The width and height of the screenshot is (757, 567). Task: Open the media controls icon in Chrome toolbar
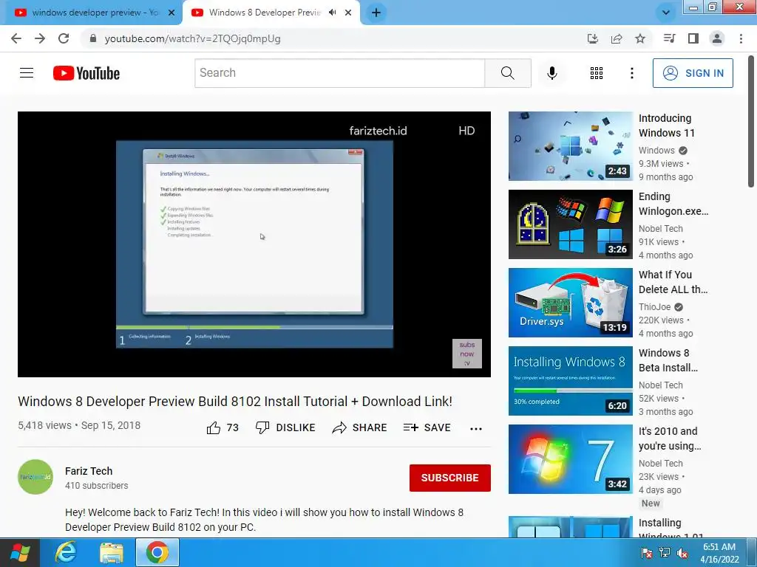[x=669, y=38]
